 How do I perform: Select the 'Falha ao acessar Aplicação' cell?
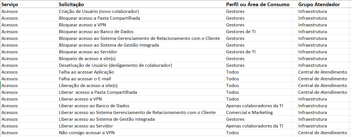[86, 72]
